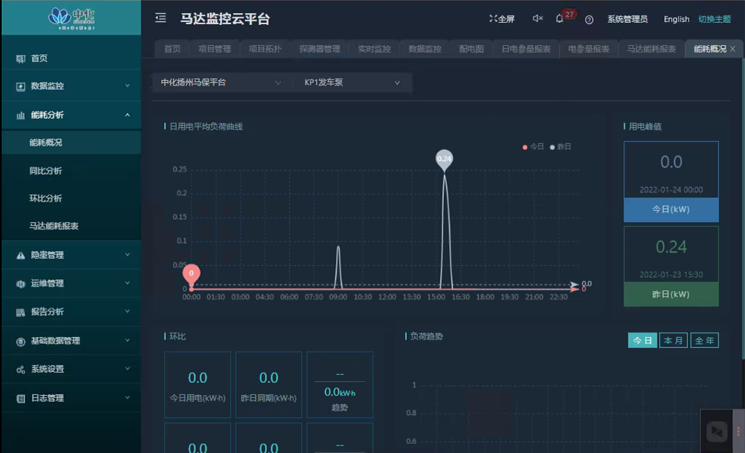This screenshot has width=745, height=453.
Task: Open the help question mark icon
Action: [x=589, y=20]
